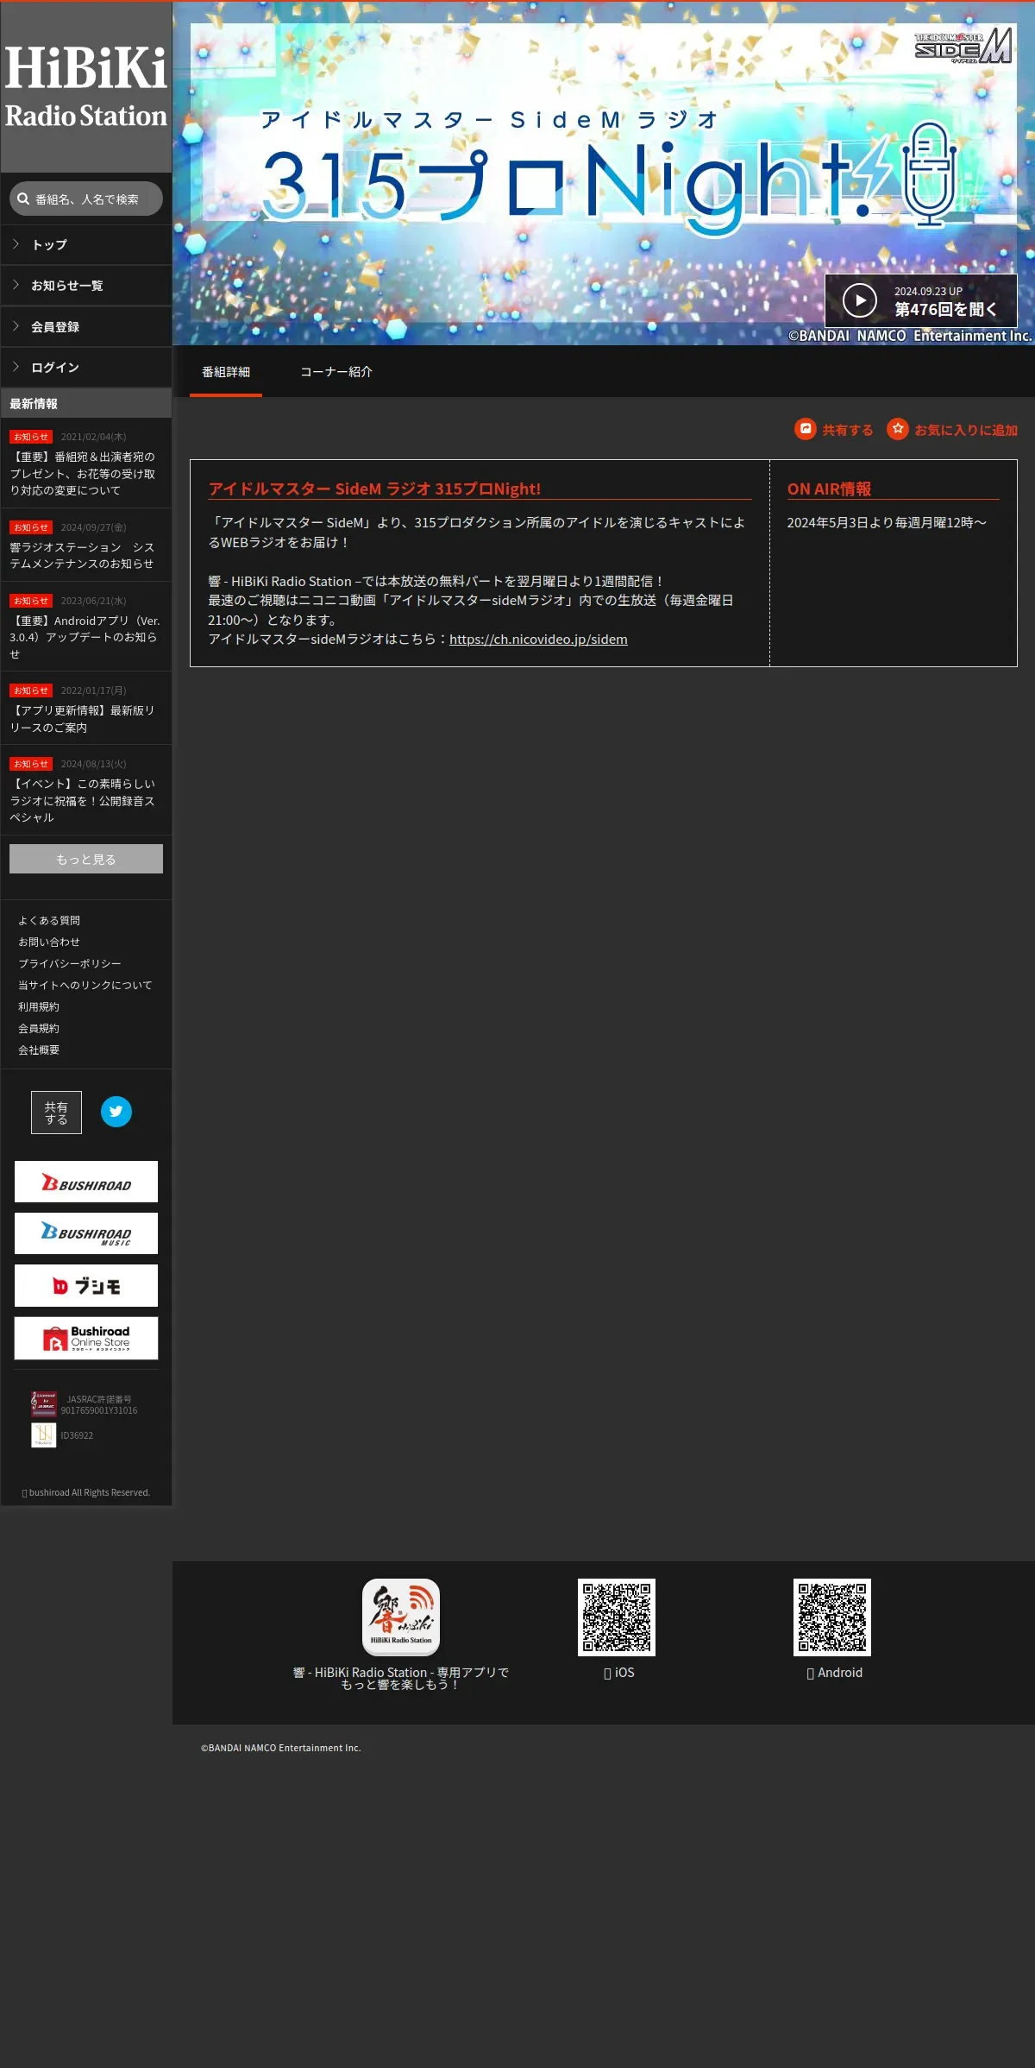The height and width of the screenshot is (2068, 1035).
Task: Click the お知らせ tag dated 2024/08/13
Action: [x=31, y=764]
